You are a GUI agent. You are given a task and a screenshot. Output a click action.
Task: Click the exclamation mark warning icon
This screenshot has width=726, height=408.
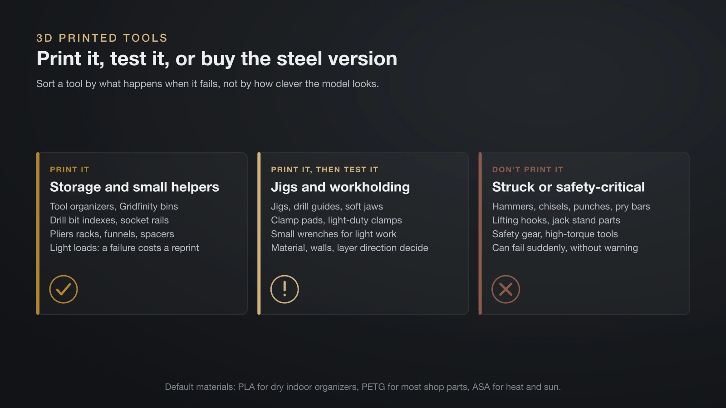point(285,289)
